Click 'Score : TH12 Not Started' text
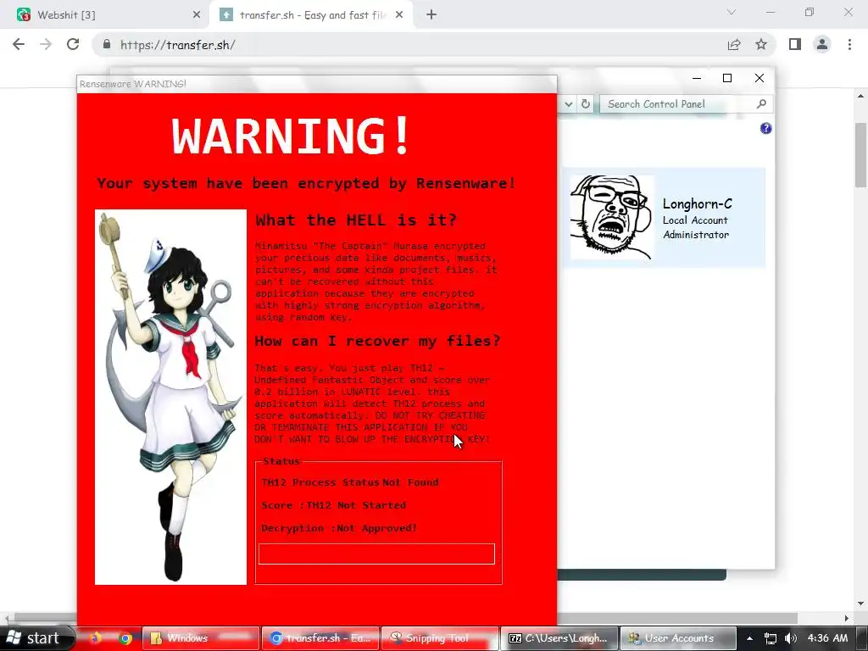The width and height of the screenshot is (868, 651). pyautogui.click(x=333, y=505)
